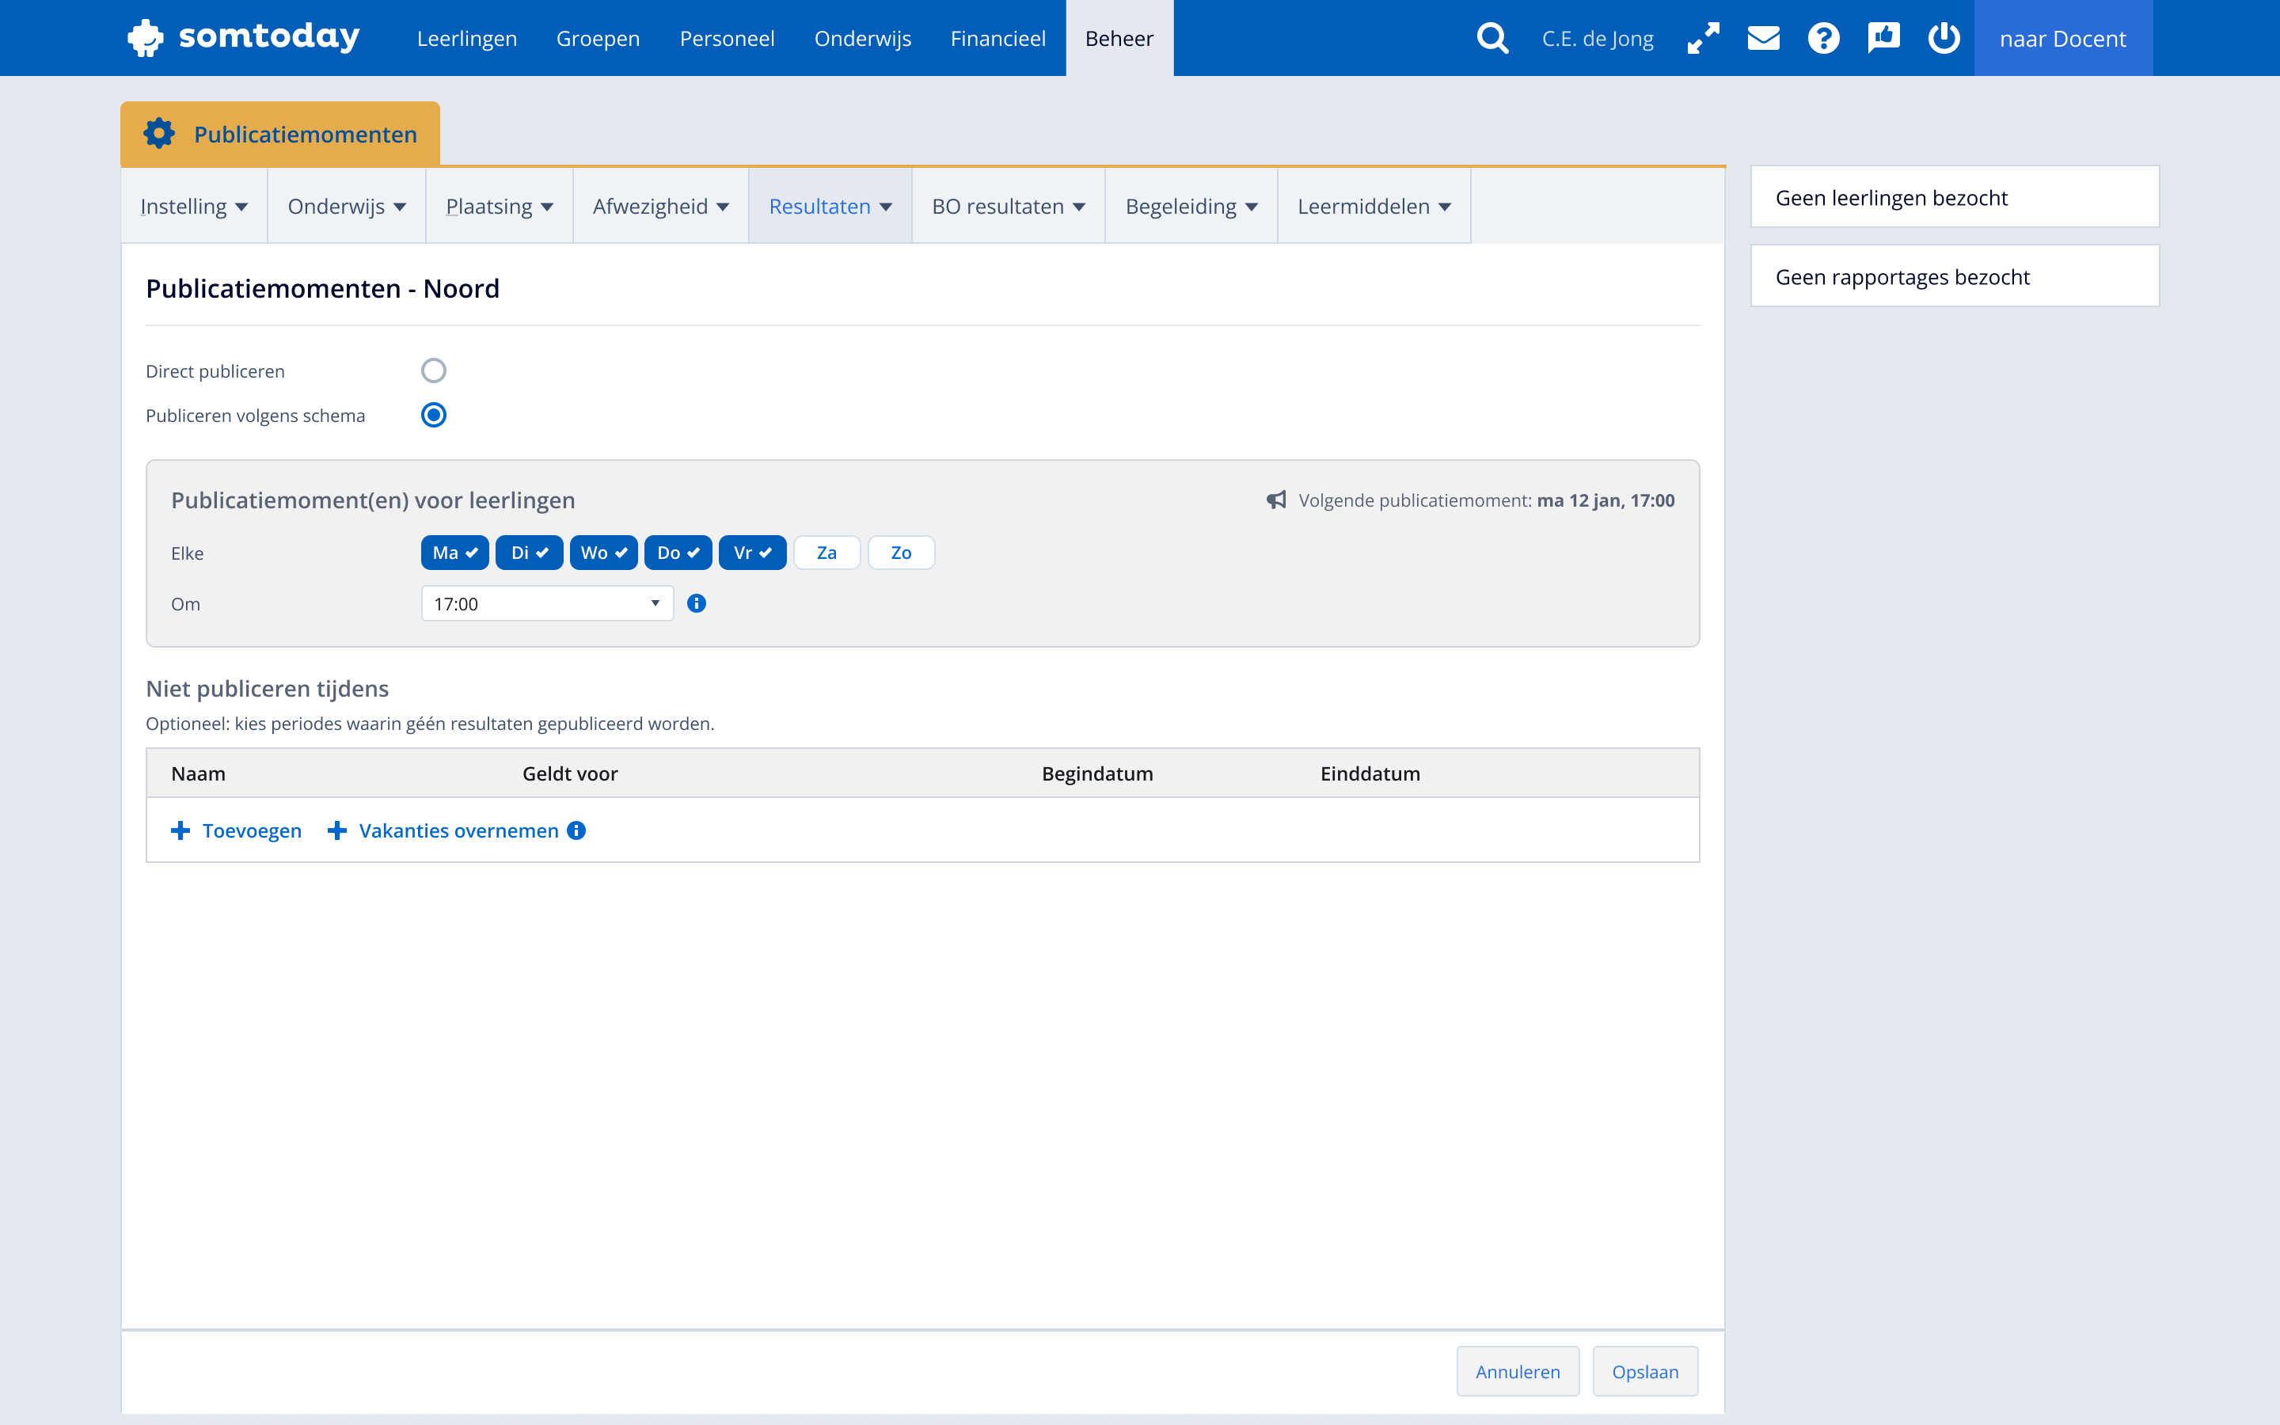Open messages via the envelope icon
Image resolution: width=2280 pixels, height=1425 pixels.
[x=1763, y=39]
